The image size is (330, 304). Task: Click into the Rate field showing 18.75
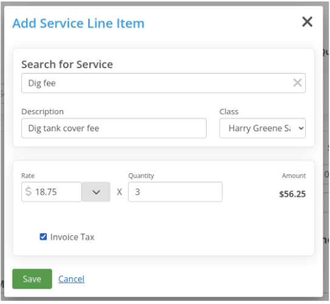pyautogui.click(x=51, y=192)
